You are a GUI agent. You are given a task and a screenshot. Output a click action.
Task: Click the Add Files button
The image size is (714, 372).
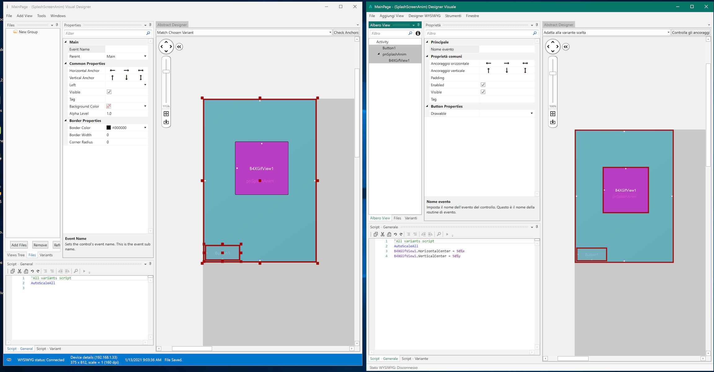tap(19, 245)
